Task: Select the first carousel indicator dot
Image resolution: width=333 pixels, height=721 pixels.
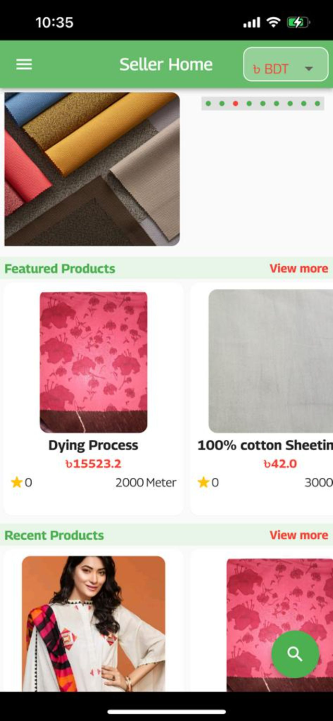Action: click(x=208, y=103)
